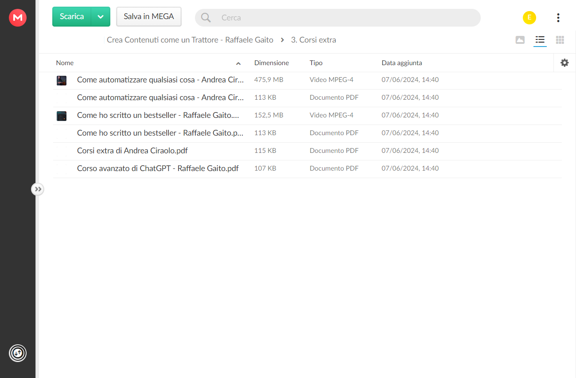Click Salva in MEGA button

[149, 17]
